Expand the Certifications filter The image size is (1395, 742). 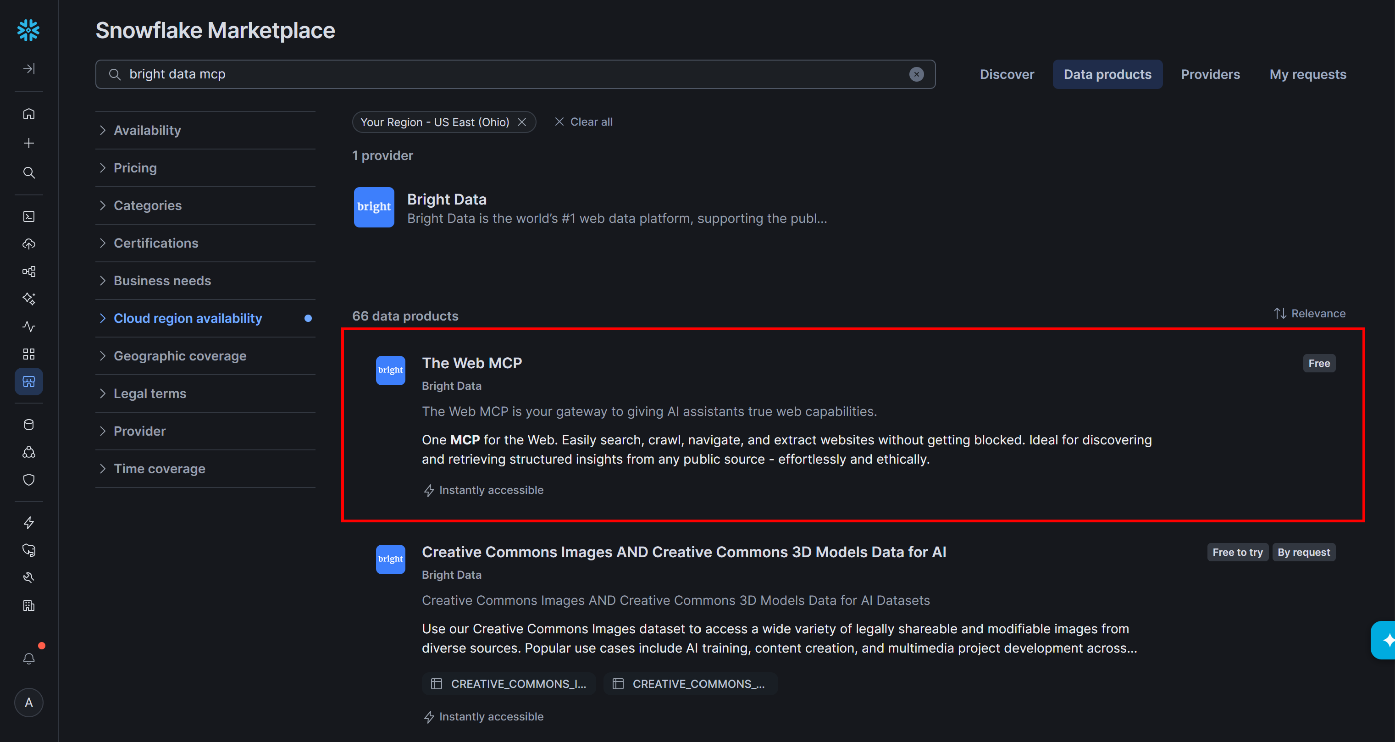205,243
